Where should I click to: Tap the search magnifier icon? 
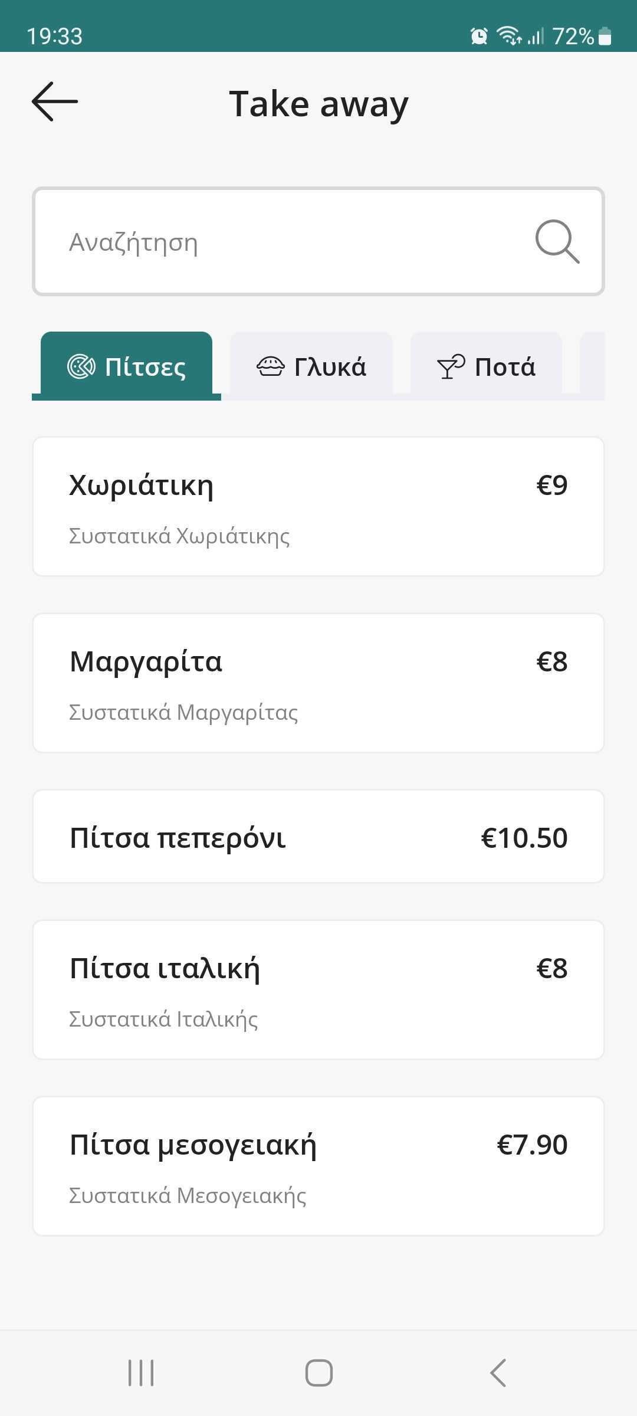coord(557,241)
